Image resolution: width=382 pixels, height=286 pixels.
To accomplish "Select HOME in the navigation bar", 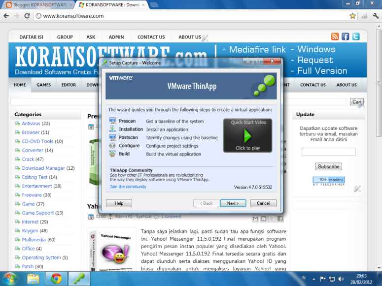I will click(20, 85).
